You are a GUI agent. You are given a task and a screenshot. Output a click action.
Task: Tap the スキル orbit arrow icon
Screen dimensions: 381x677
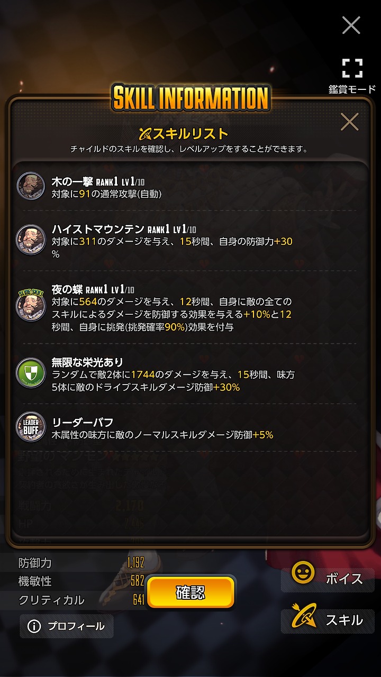click(304, 618)
